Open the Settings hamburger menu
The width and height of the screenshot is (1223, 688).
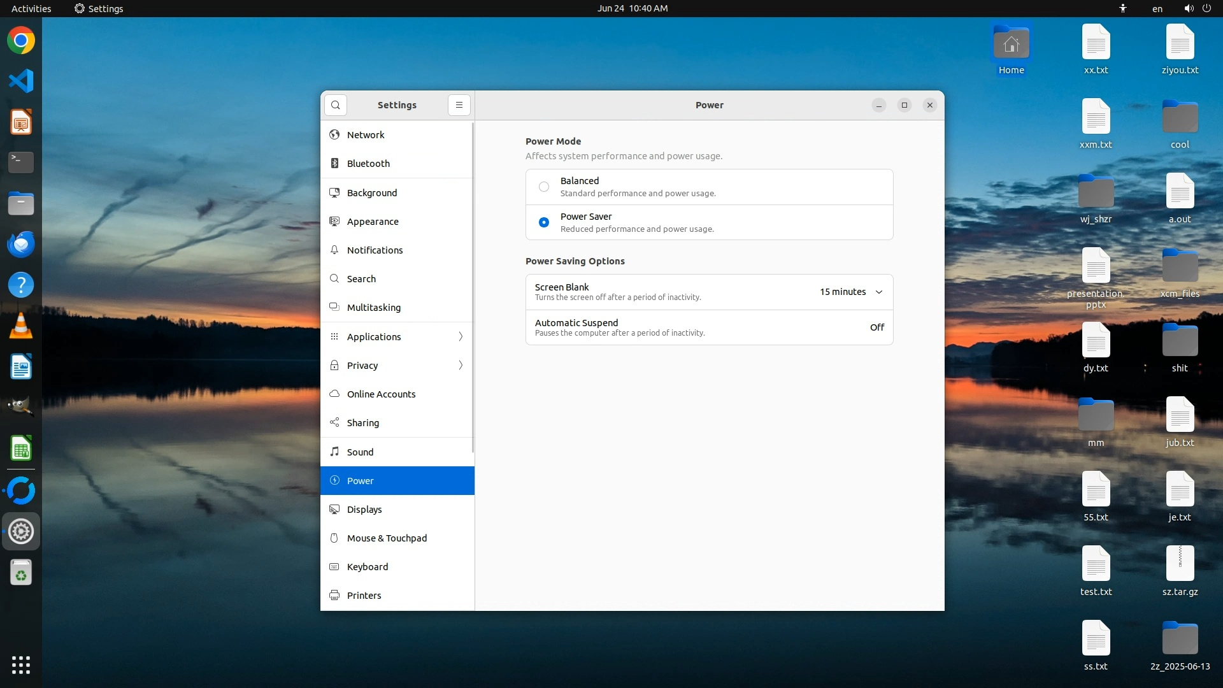tap(459, 105)
